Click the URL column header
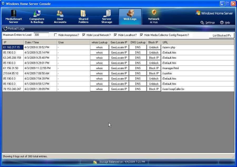This screenshot has height=167, width=237. tap(197, 42)
